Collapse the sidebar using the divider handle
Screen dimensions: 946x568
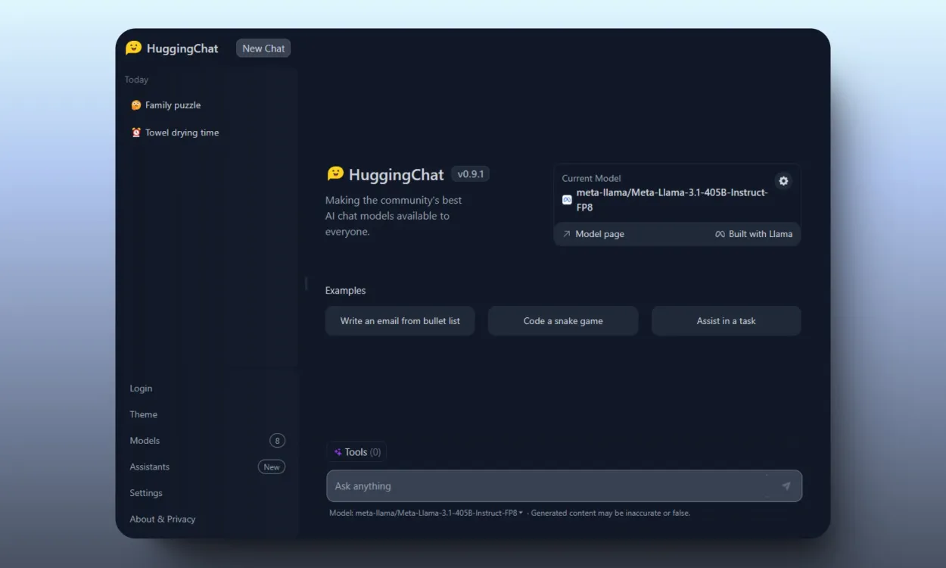(306, 283)
